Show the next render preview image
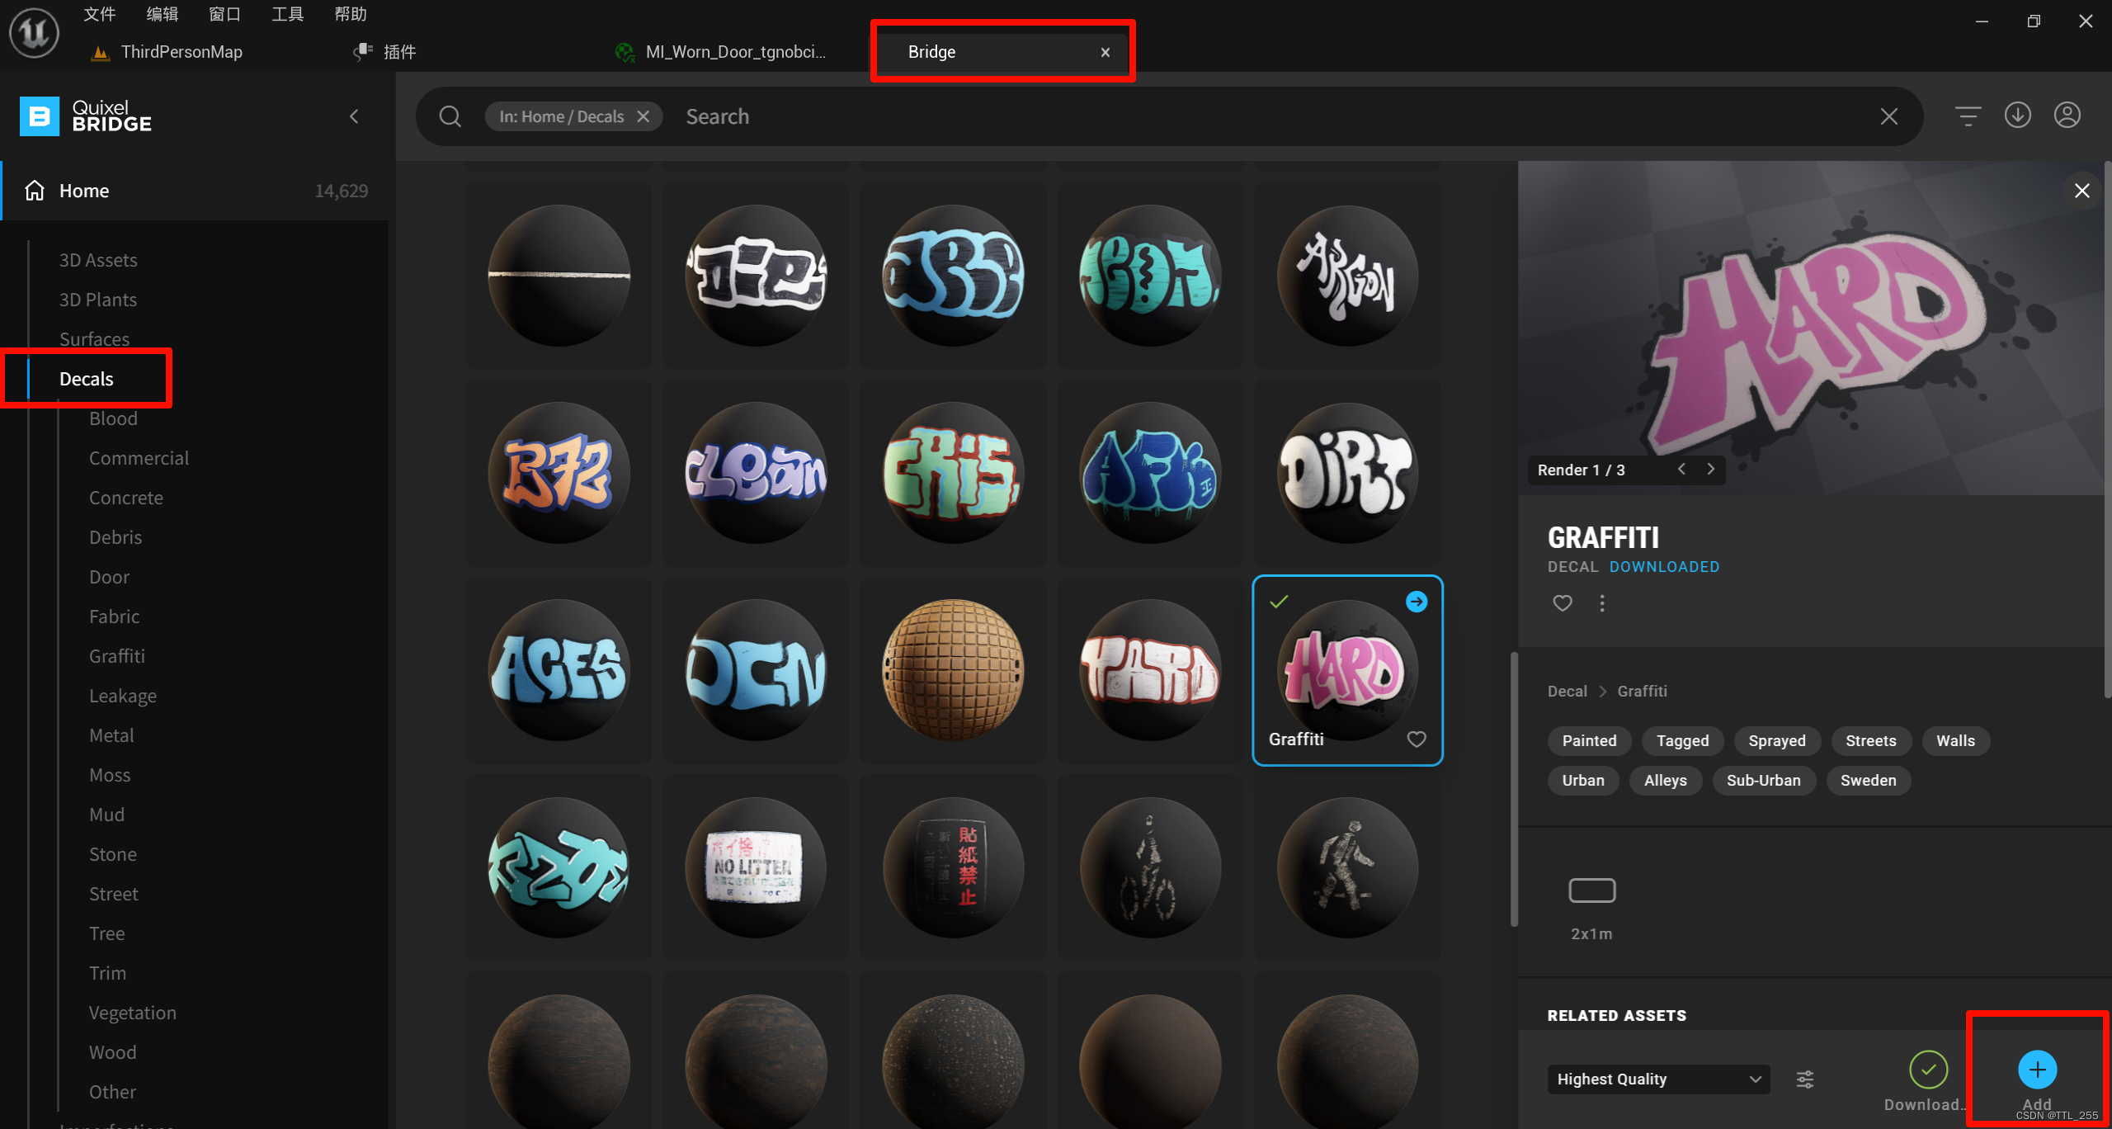2112x1129 pixels. point(1711,470)
